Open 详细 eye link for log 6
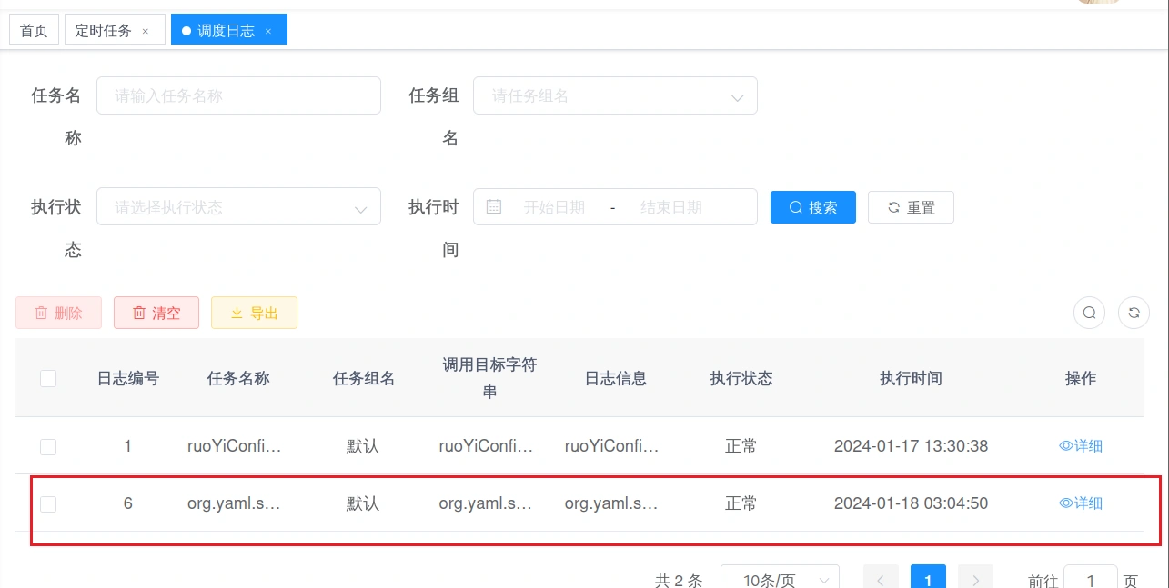The height and width of the screenshot is (588, 1169). click(1081, 503)
